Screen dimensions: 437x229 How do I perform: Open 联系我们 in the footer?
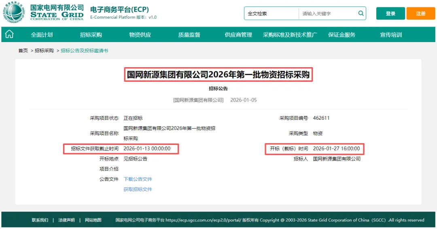(x=40, y=220)
